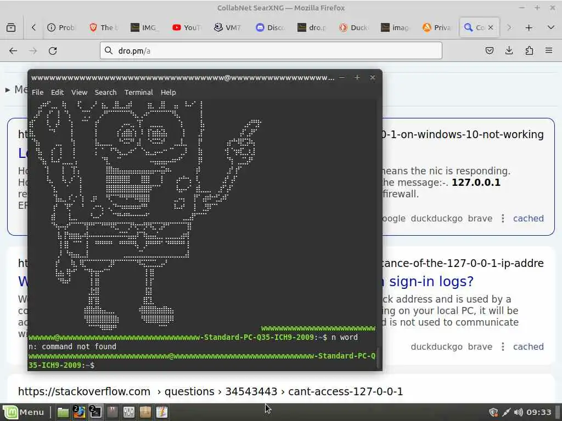Open the terminal Edit menu
This screenshot has height=421, width=562.
pos(57,92)
